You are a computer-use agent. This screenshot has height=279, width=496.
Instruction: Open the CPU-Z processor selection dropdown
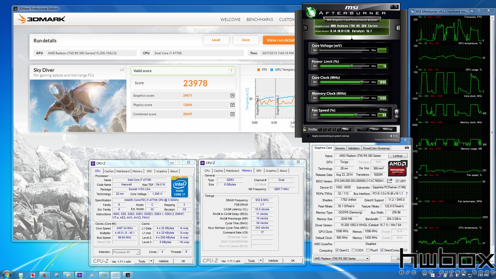coord(126,252)
